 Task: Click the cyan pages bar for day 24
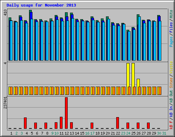click(129, 46)
